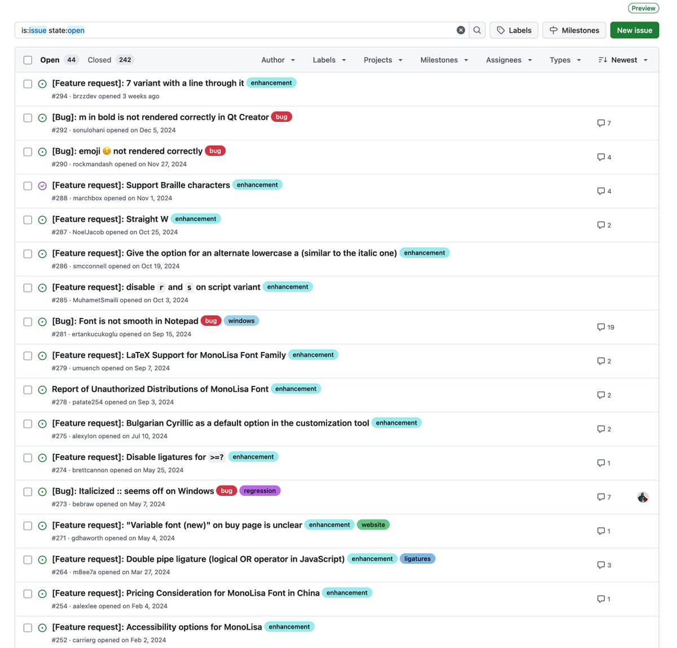This screenshot has width=677, height=648.
Task: Check the select-all issues checkbox
Action: 28,60
